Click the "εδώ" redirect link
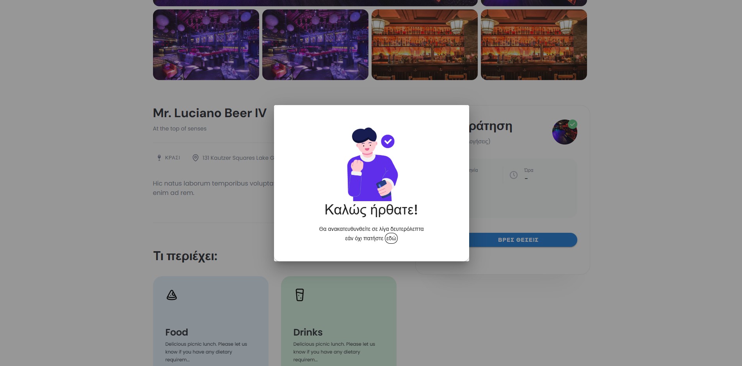 391,238
